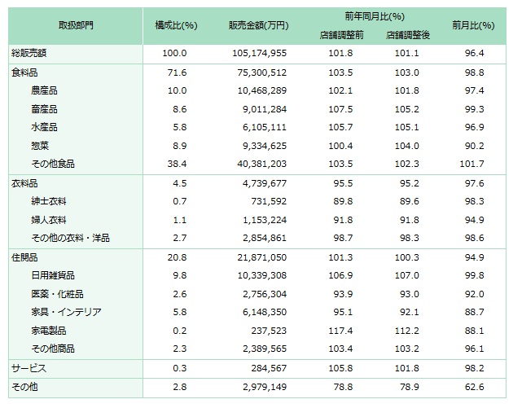Click the 前年同月比(%) header
This screenshot has height=408, width=522.
click(375, 16)
